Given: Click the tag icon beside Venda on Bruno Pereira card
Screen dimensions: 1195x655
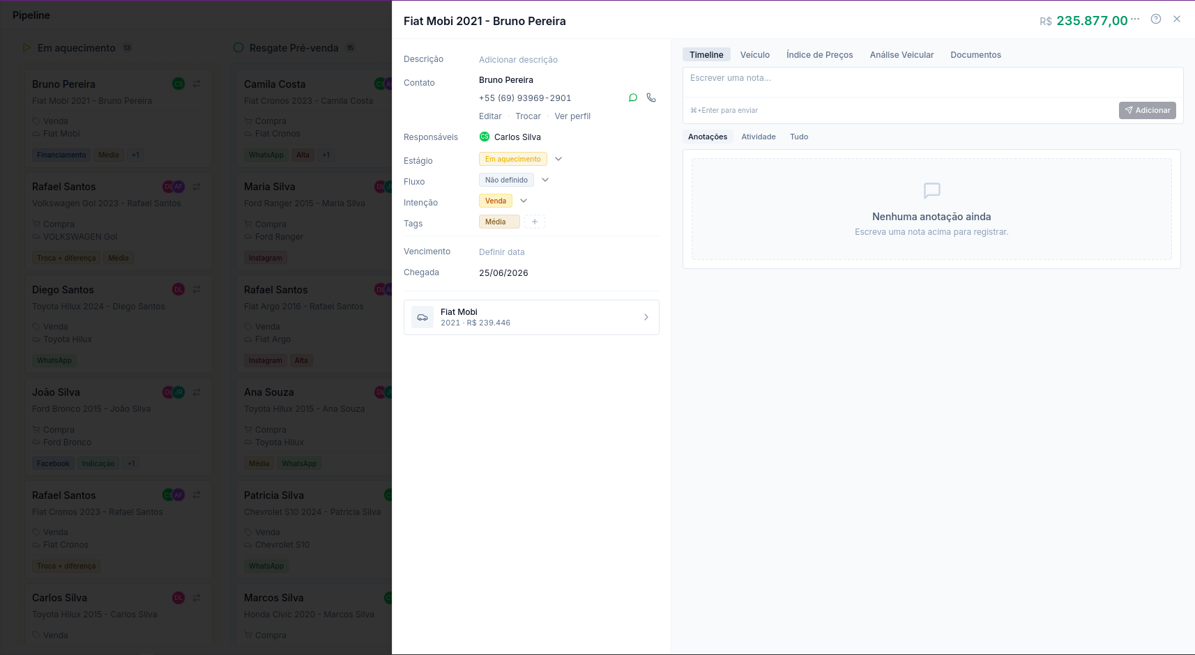Looking at the screenshot, I should (36, 121).
